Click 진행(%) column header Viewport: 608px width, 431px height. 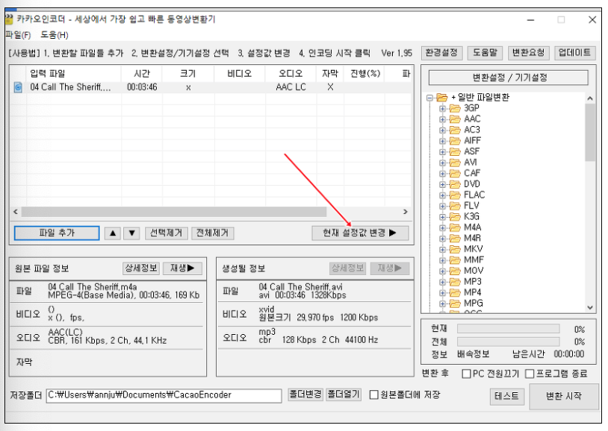coord(365,73)
